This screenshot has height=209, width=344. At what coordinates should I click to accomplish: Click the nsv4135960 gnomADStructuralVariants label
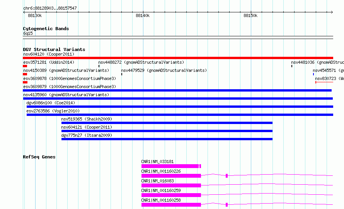click(x=66, y=95)
